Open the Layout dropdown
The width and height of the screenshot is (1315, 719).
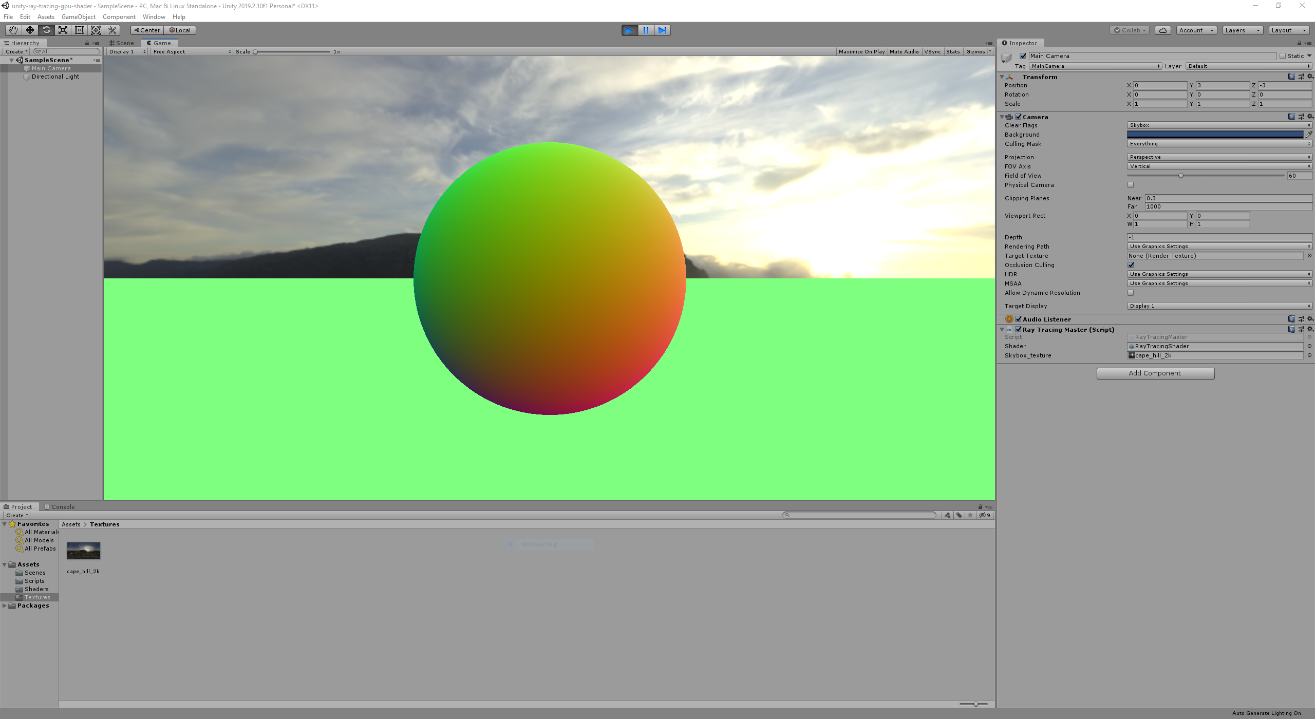[x=1288, y=30]
